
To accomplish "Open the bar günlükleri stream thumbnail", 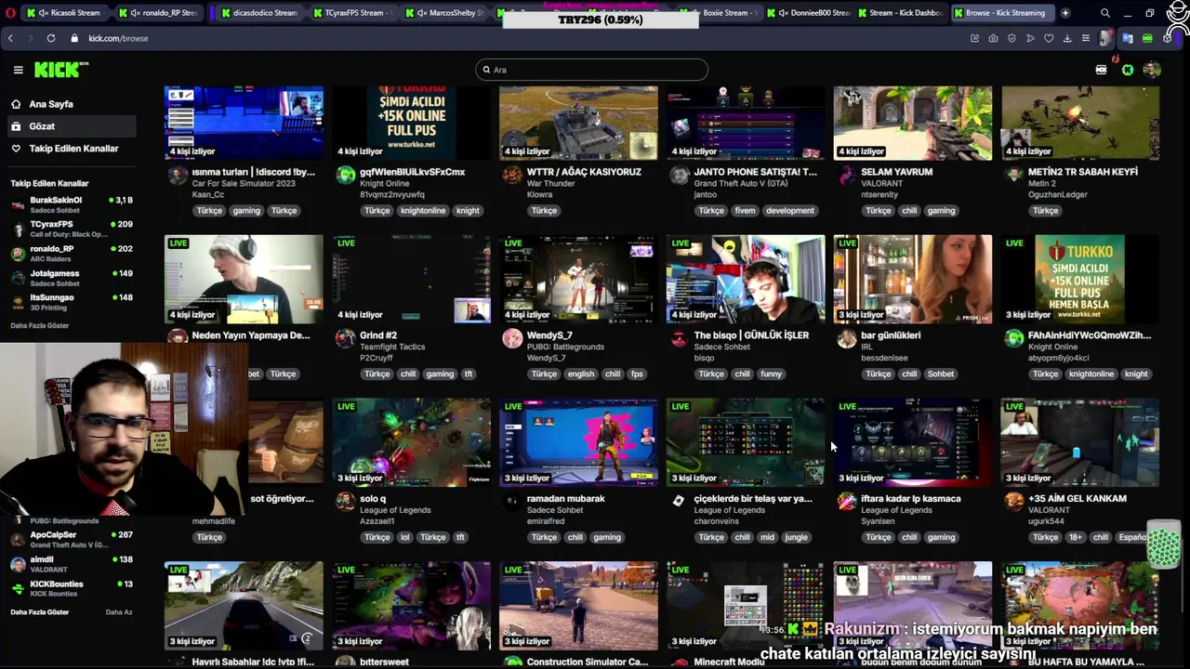I will [913, 279].
